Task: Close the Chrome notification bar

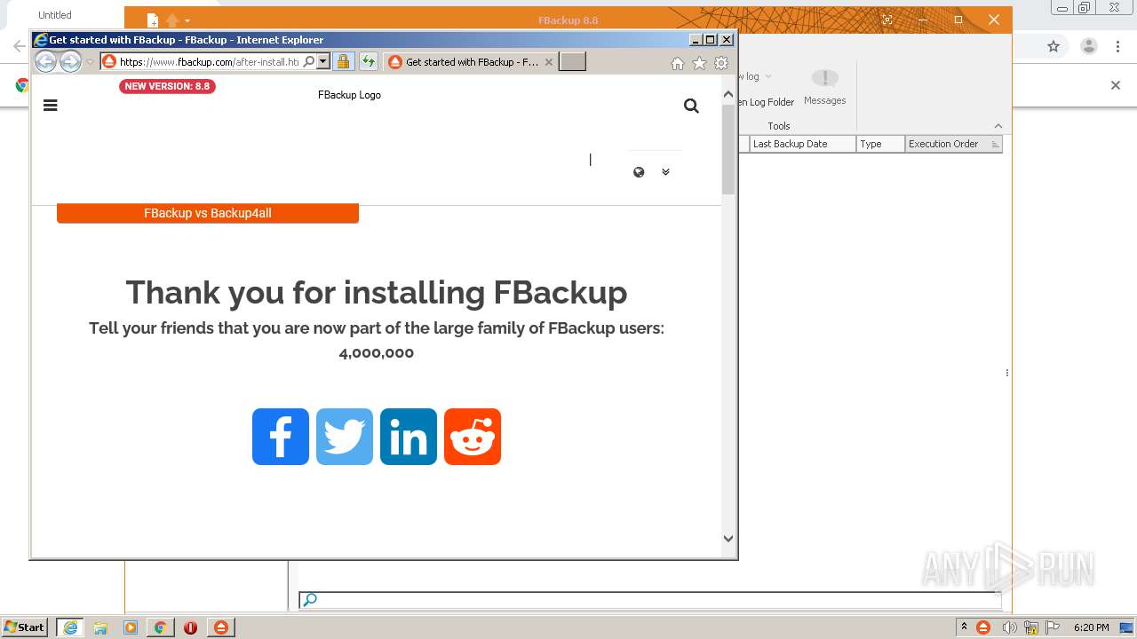Action: pyautogui.click(x=1116, y=85)
